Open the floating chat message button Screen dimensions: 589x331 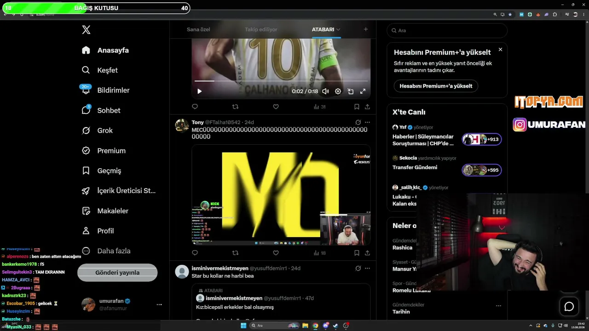tap(569, 307)
